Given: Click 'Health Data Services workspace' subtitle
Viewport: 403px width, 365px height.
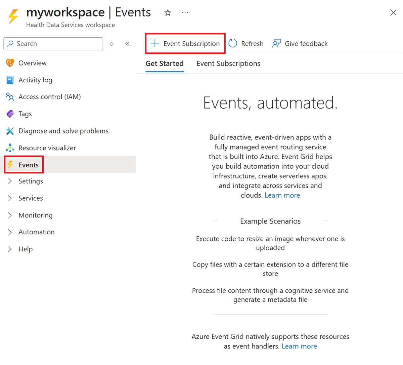Looking at the screenshot, I should pyautogui.click(x=71, y=25).
